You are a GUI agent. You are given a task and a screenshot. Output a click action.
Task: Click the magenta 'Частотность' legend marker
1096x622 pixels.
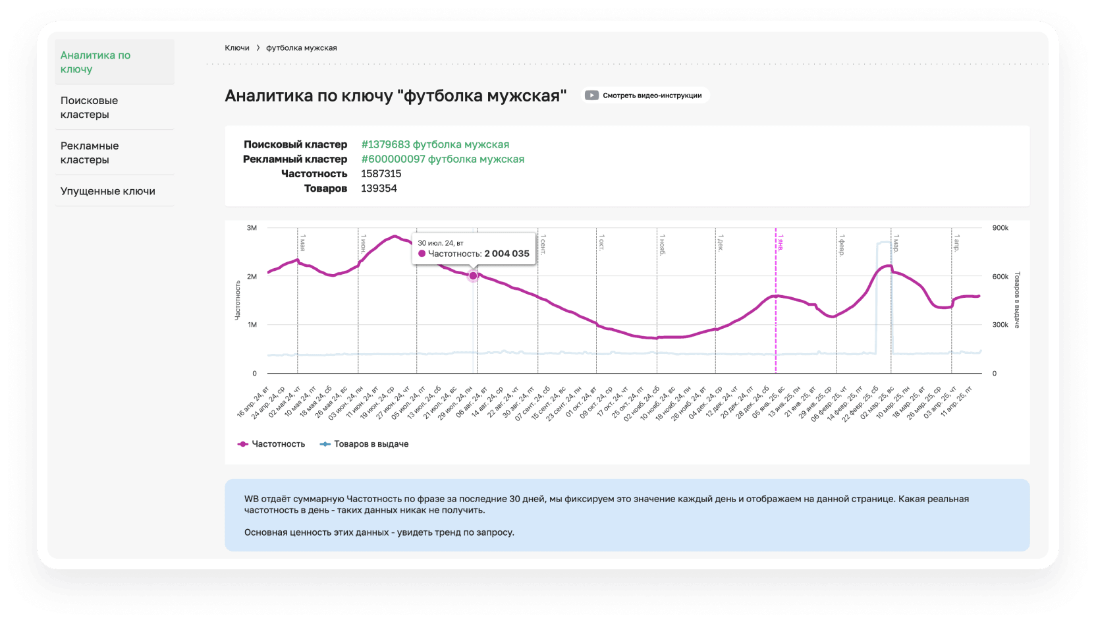pyautogui.click(x=242, y=444)
